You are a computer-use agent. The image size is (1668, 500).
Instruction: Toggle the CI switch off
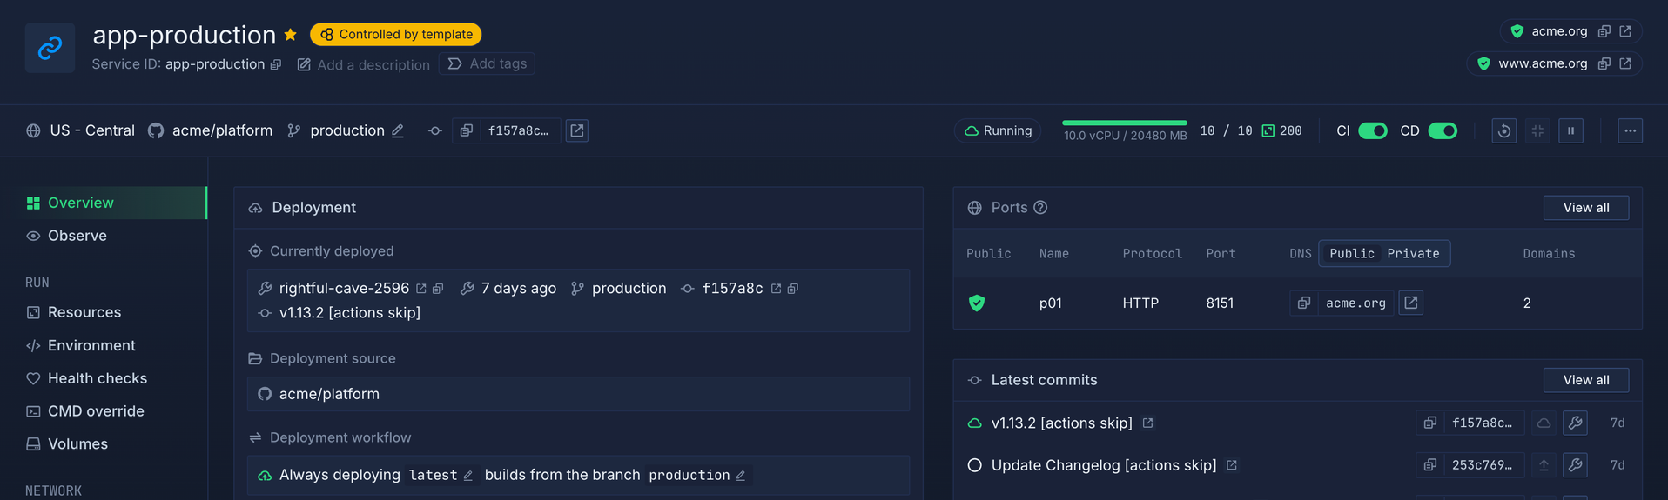point(1373,130)
